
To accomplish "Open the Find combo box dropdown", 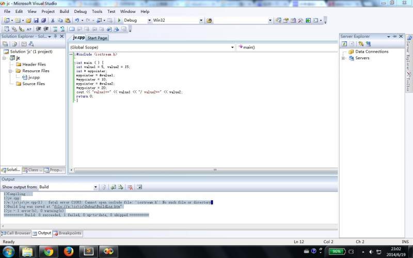I will point(270,21).
